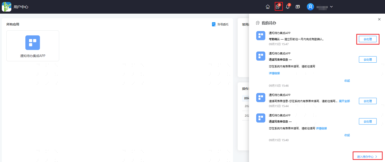Click 去处理 for 09月15日 15:46 item
The height and width of the screenshot is (162, 385).
tap(368, 60)
